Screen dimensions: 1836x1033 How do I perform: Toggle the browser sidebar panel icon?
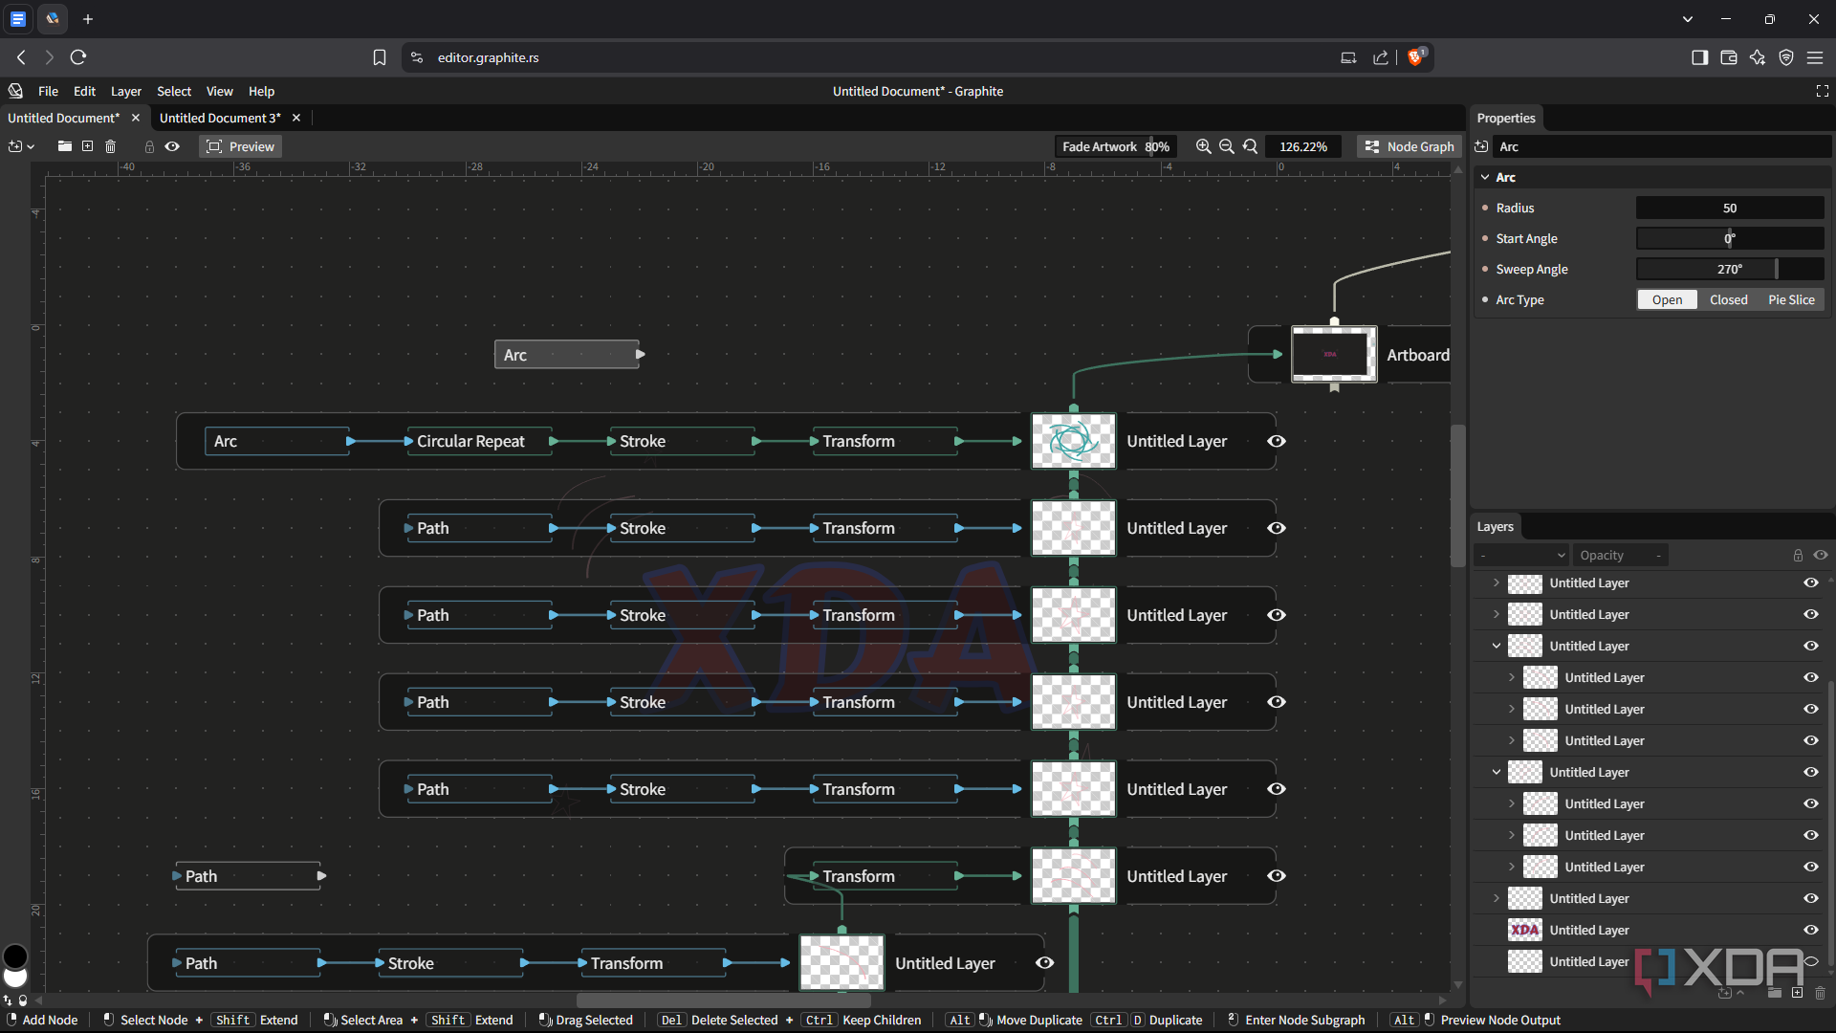(x=1699, y=57)
